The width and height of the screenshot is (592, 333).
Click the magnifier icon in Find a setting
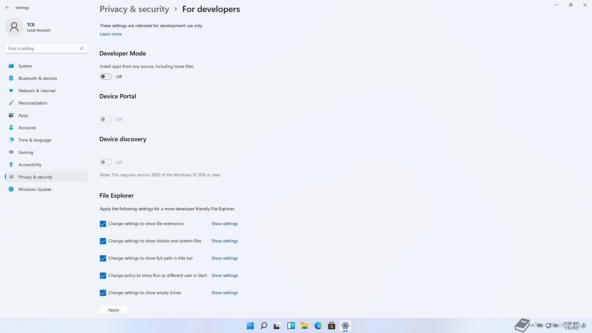pos(82,48)
